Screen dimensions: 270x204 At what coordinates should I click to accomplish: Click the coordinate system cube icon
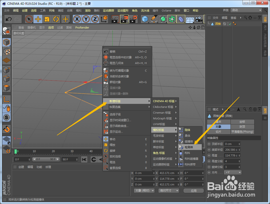click(x=104, y=19)
